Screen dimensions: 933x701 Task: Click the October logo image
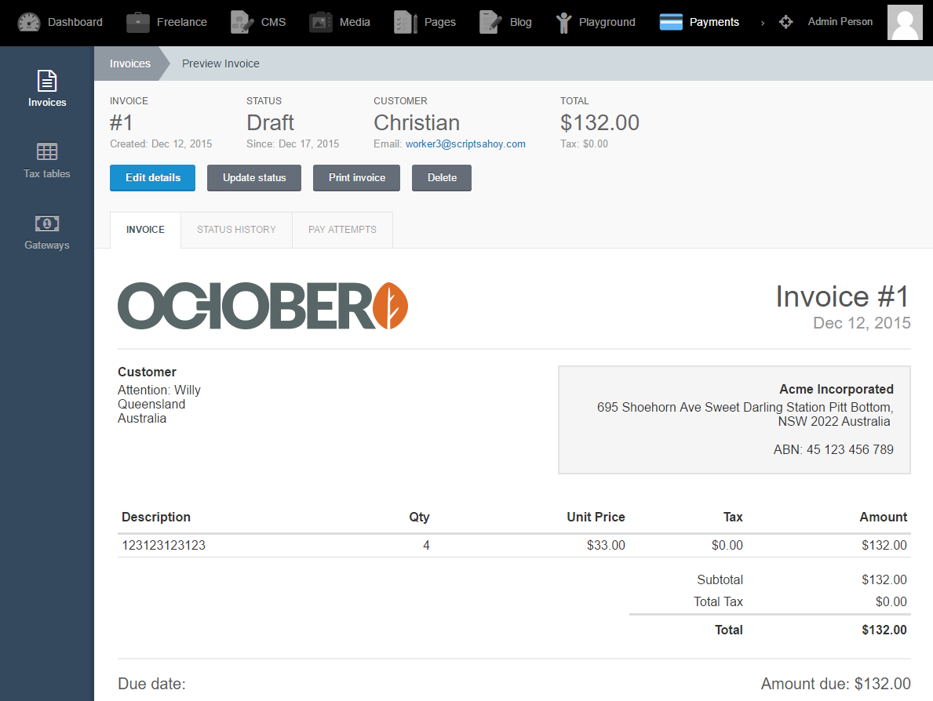pos(262,306)
